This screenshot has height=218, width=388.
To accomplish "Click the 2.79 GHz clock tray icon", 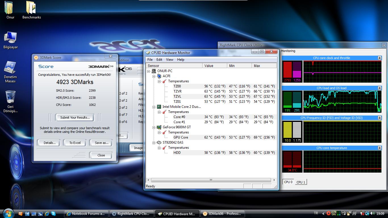I will coord(334,213).
